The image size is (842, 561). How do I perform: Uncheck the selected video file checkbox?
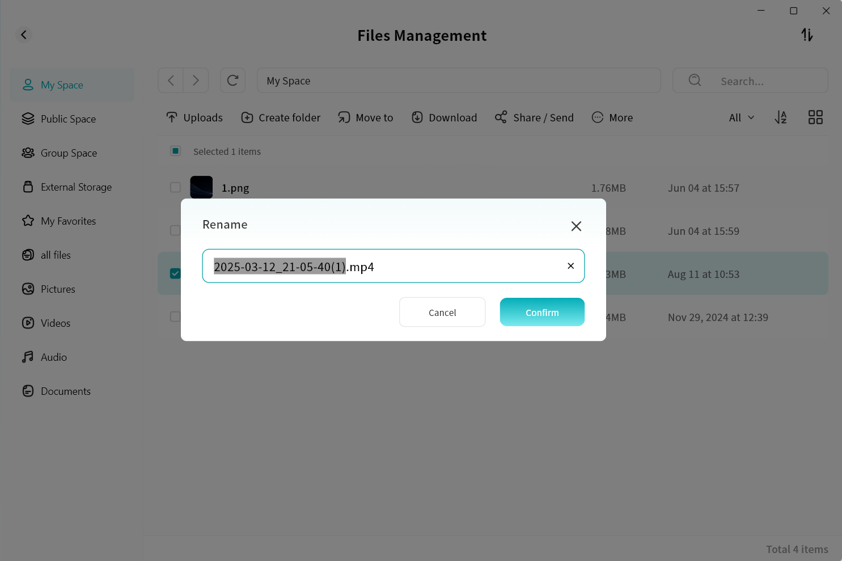pos(175,273)
